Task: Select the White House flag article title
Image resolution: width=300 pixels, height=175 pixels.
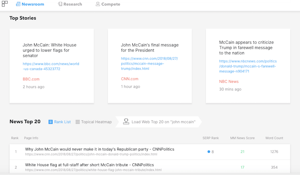Action: click(x=90, y=165)
